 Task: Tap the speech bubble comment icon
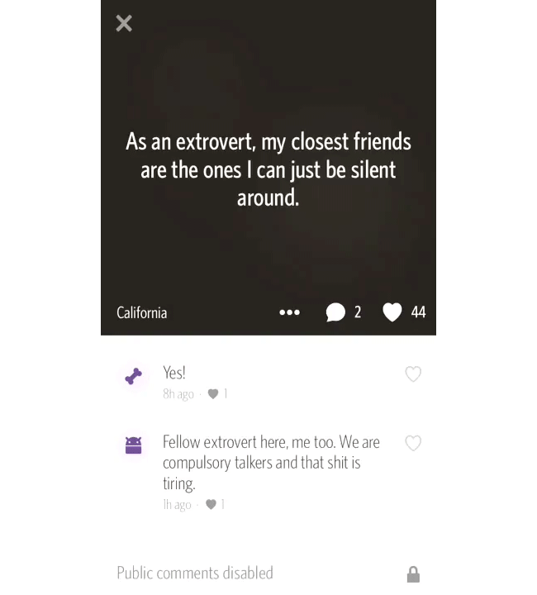pos(335,312)
